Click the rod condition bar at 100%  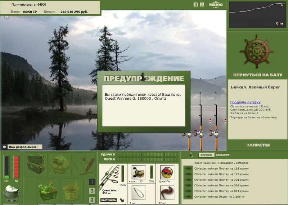click(x=123, y=174)
